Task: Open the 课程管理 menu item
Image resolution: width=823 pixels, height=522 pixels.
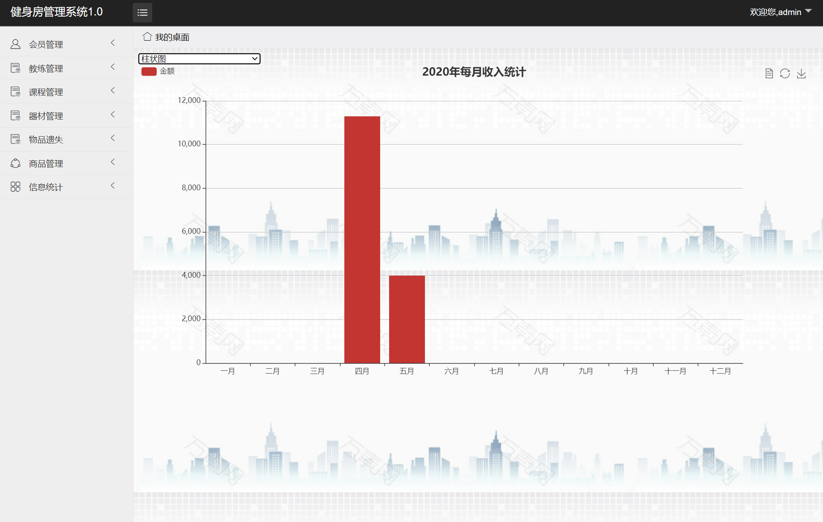Action: 46,92
